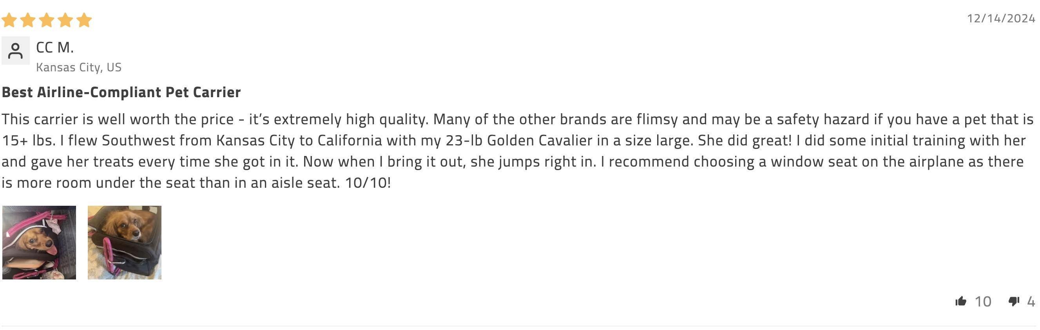Click the review date 12/14/2024

click(1001, 18)
